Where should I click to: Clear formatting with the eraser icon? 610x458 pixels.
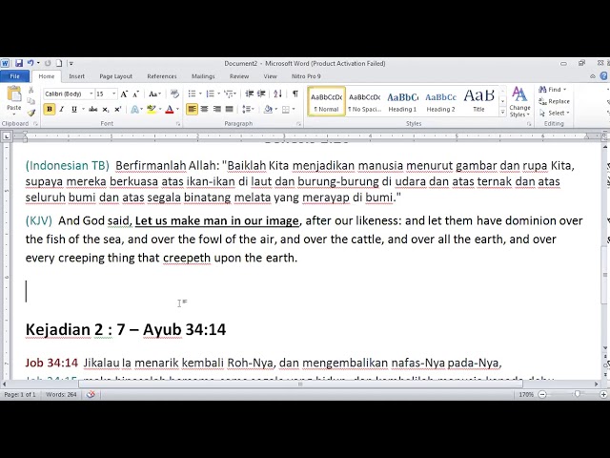point(174,94)
